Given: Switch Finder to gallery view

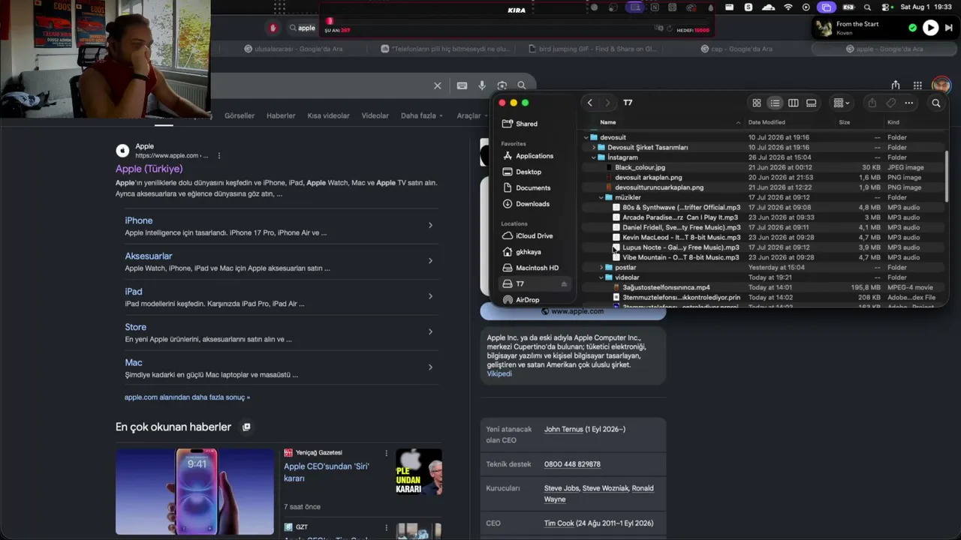Looking at the screenshot, I should click(812, 103).
